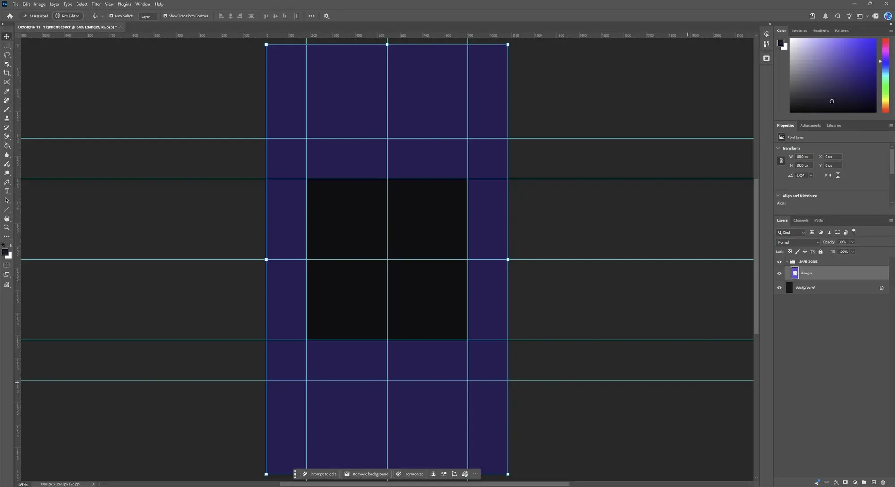This screenshot has width=895, height=487.
Task: Select the Move tool in the toolbar
Action: [7, 37]
